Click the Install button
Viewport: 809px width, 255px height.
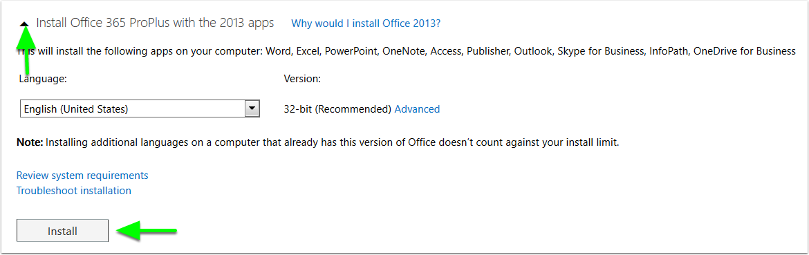coord(62,231)
